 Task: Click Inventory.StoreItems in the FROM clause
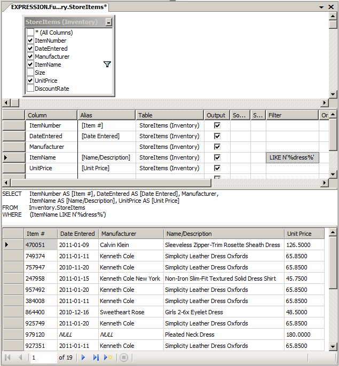tap(57, 208)
